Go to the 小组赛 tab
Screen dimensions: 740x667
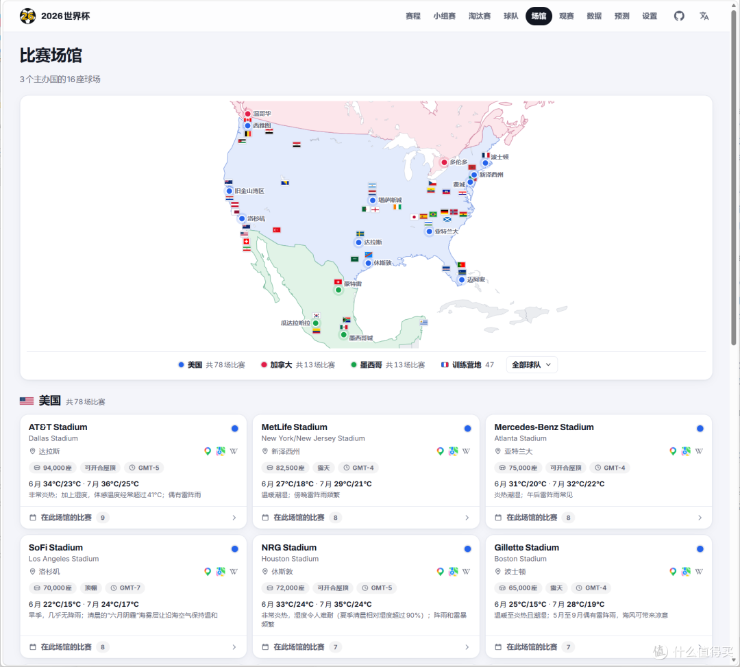click(x=444, y=16)
